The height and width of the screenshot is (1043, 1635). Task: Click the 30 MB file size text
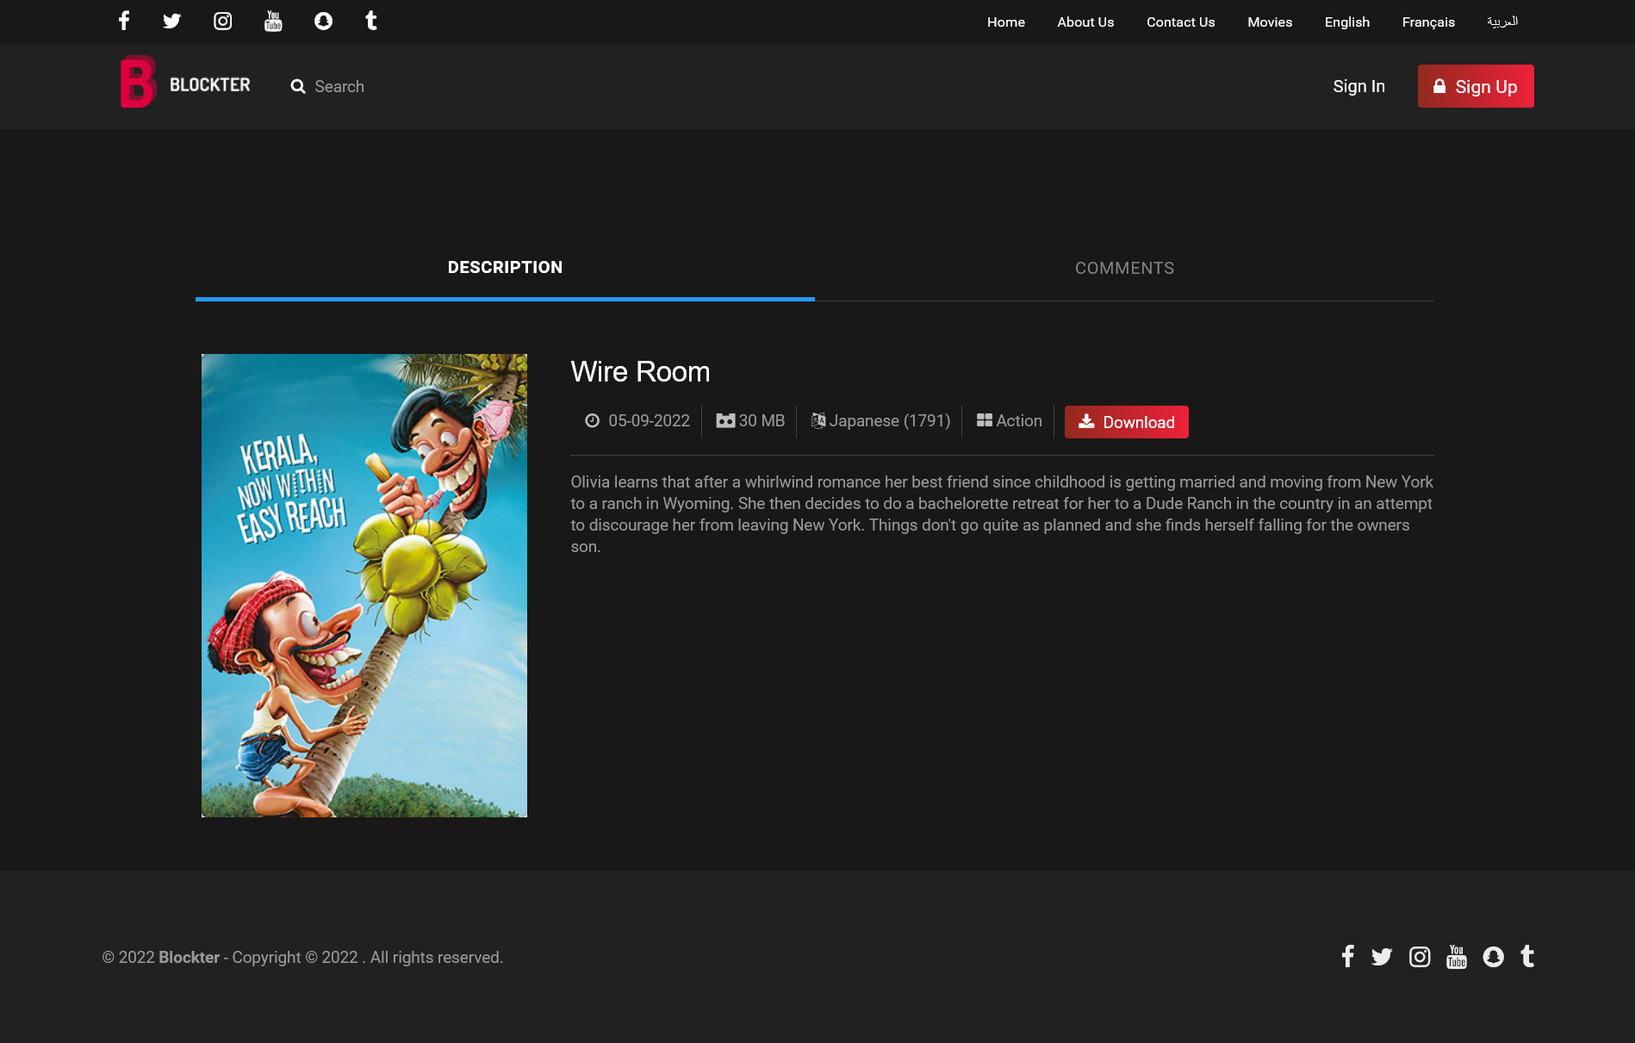click(762, 420)
